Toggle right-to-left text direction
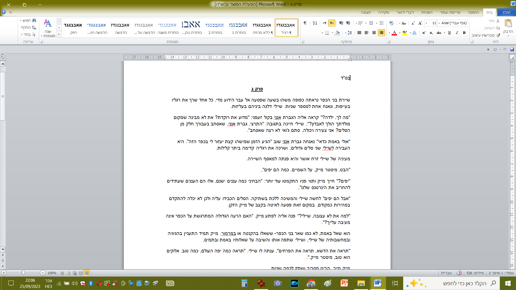This screenshot has width=516, height=290. click(332, 23)
